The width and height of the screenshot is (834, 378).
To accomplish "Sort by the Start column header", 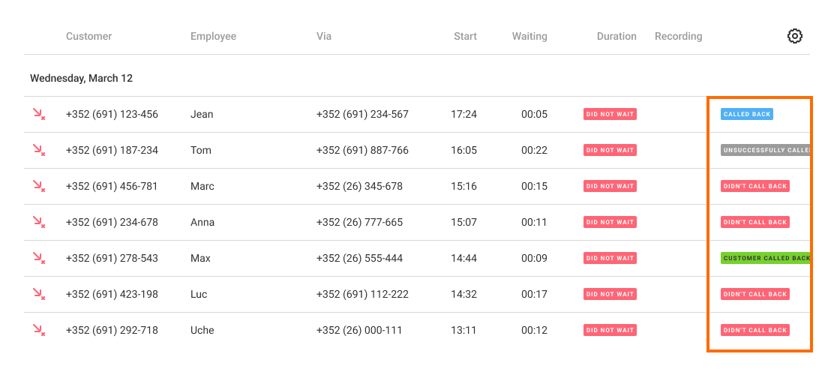I will click(465, 36).
